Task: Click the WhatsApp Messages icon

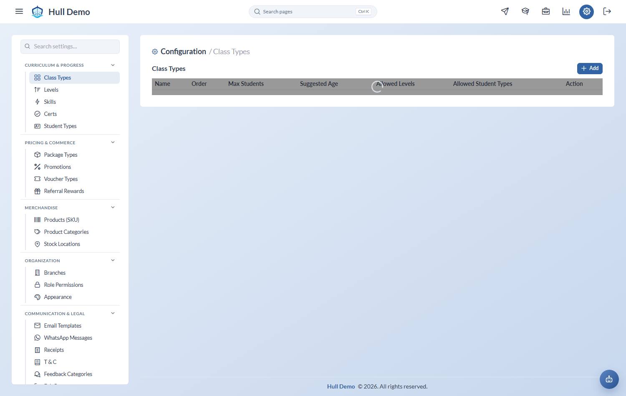Action: click(x=37, y=338)
